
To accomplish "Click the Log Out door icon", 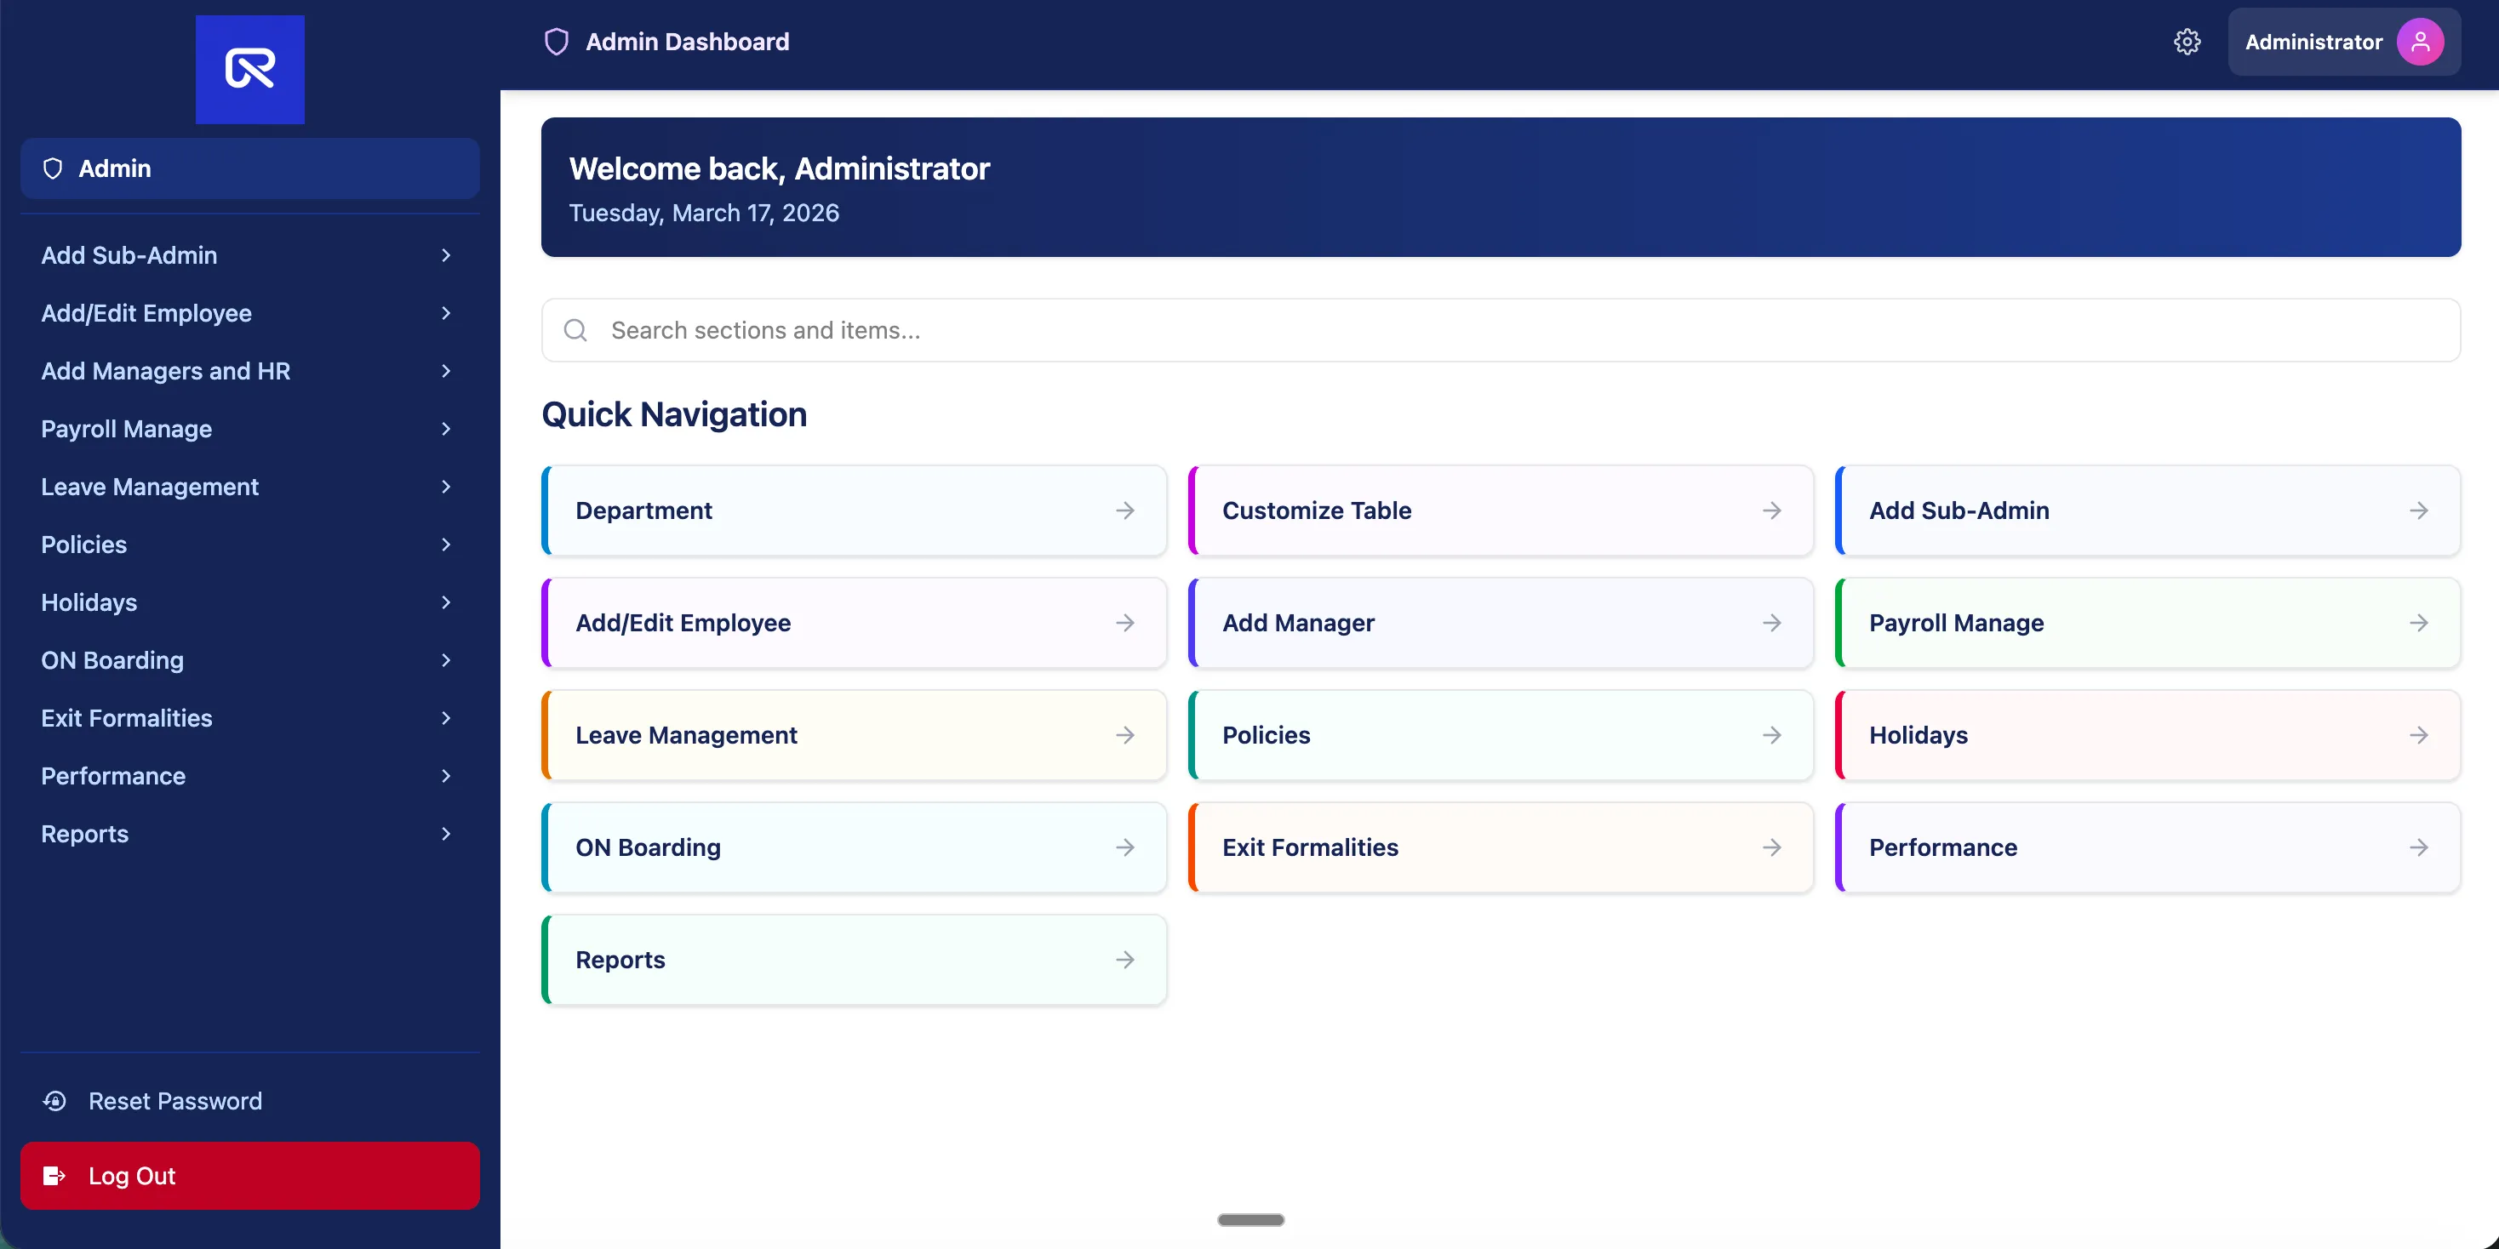I will pos(54,1175).
